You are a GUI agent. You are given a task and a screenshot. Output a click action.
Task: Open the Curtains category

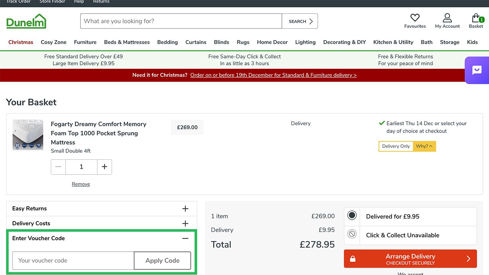(196, 42)
